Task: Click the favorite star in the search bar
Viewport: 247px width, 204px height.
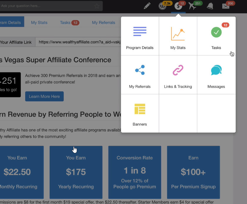Action: 97,6
